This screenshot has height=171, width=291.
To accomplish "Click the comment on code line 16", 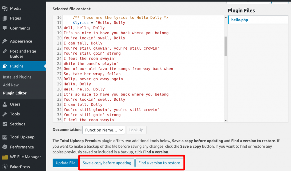I will (120, 18).
